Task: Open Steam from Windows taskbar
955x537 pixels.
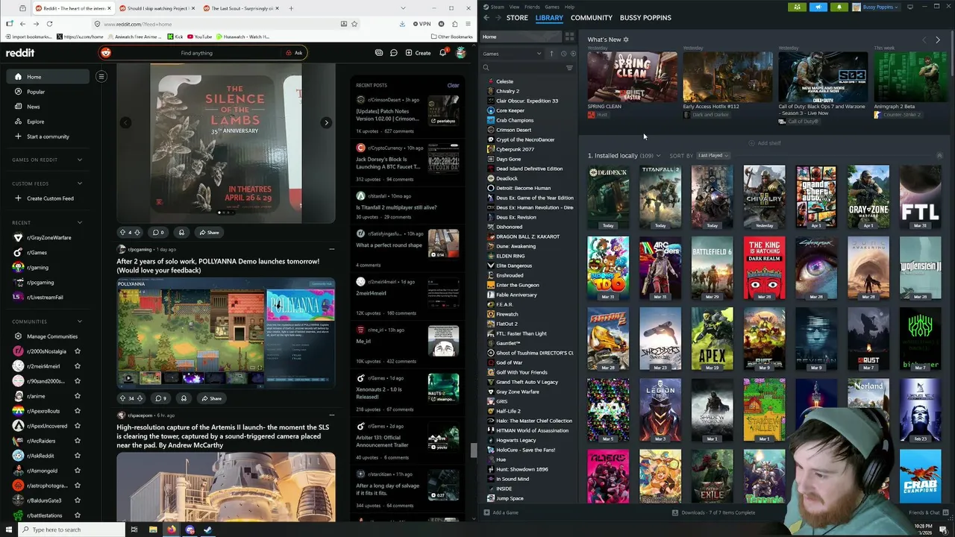Action: click(207, 530)
